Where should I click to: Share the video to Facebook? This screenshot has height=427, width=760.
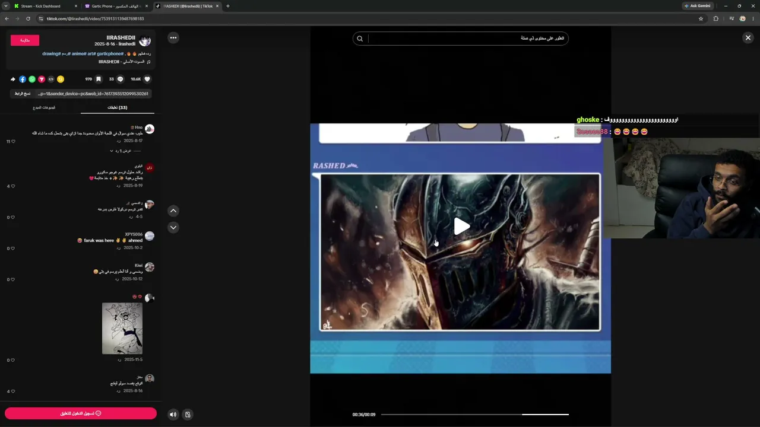23,79
